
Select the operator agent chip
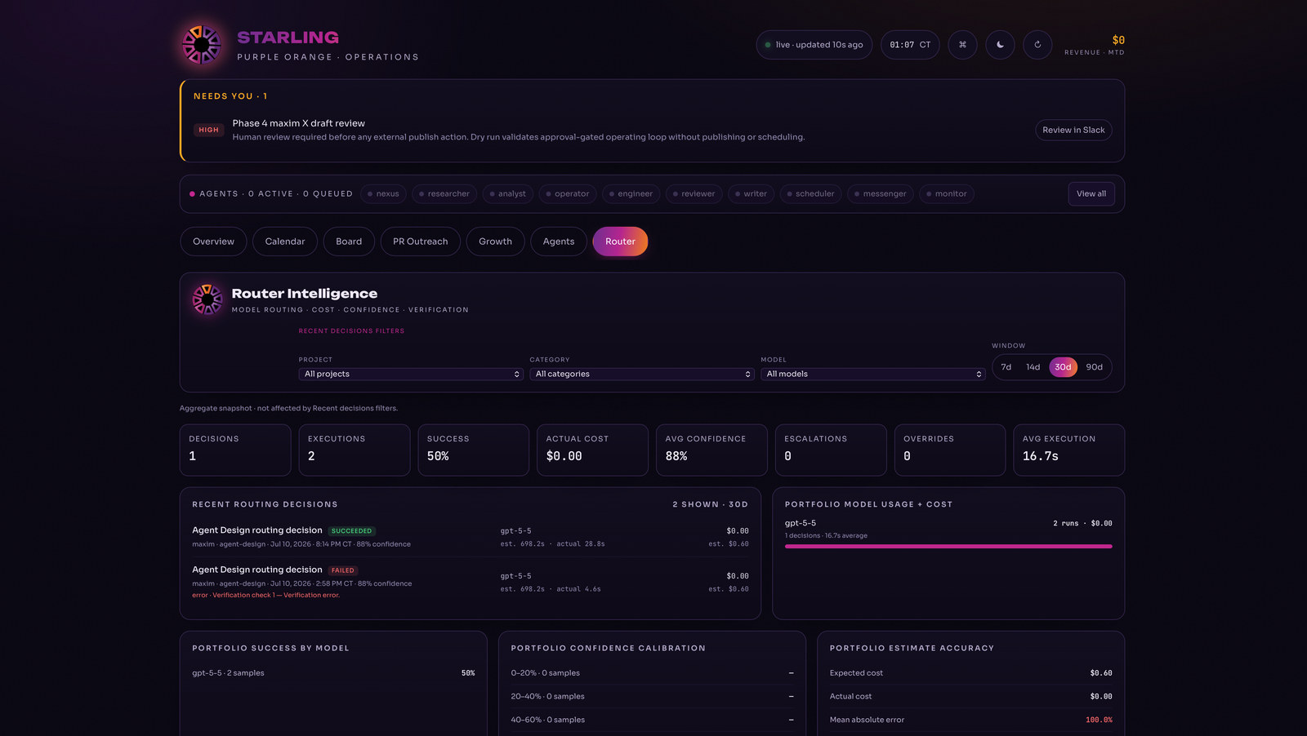pos(568,194)
